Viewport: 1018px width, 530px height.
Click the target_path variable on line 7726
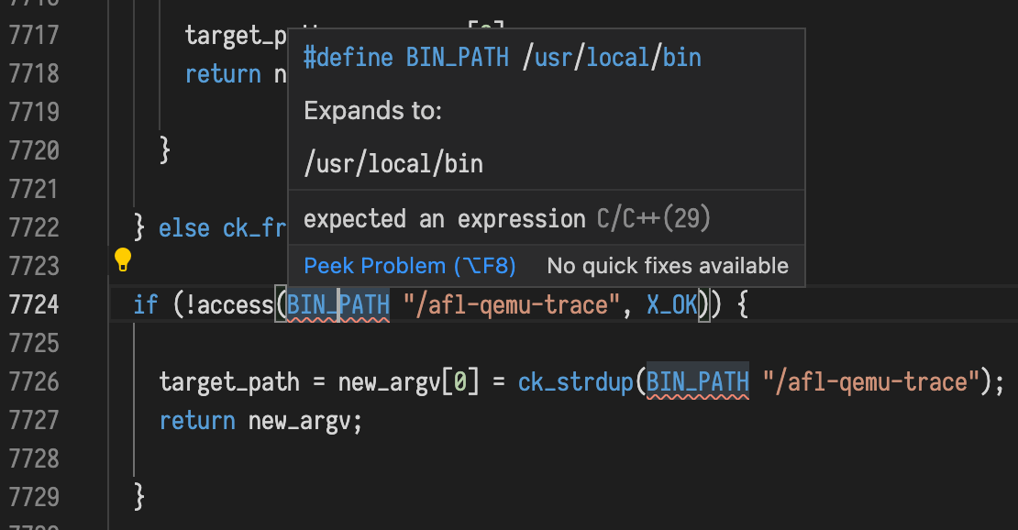pos(208,381)
